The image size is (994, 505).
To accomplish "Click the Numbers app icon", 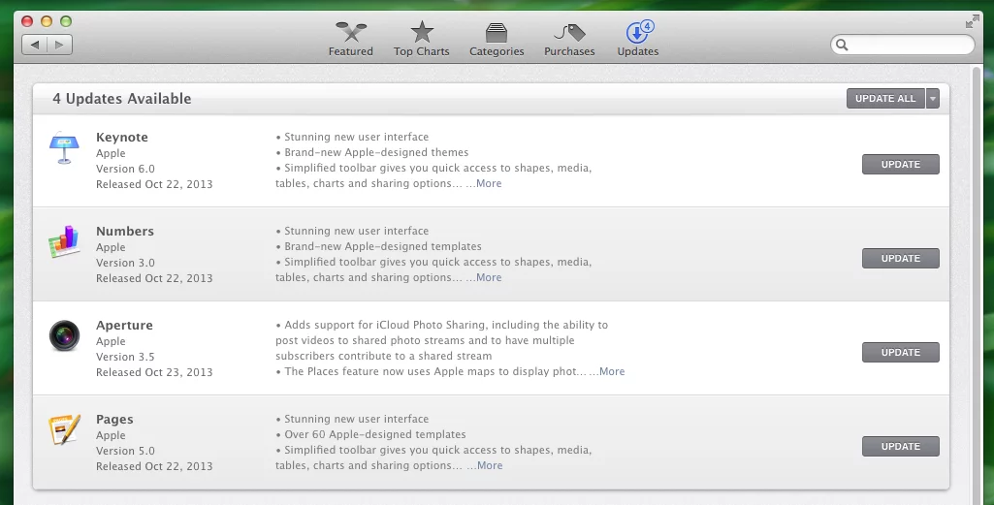I will [64, 241].
